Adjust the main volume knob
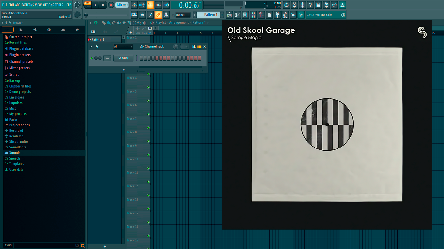This screenshot has height=249, width=444. pyautogui.click(x=77, y=5)
